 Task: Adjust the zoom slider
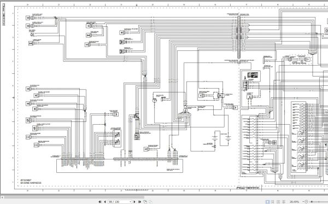(x=312, y=202)
